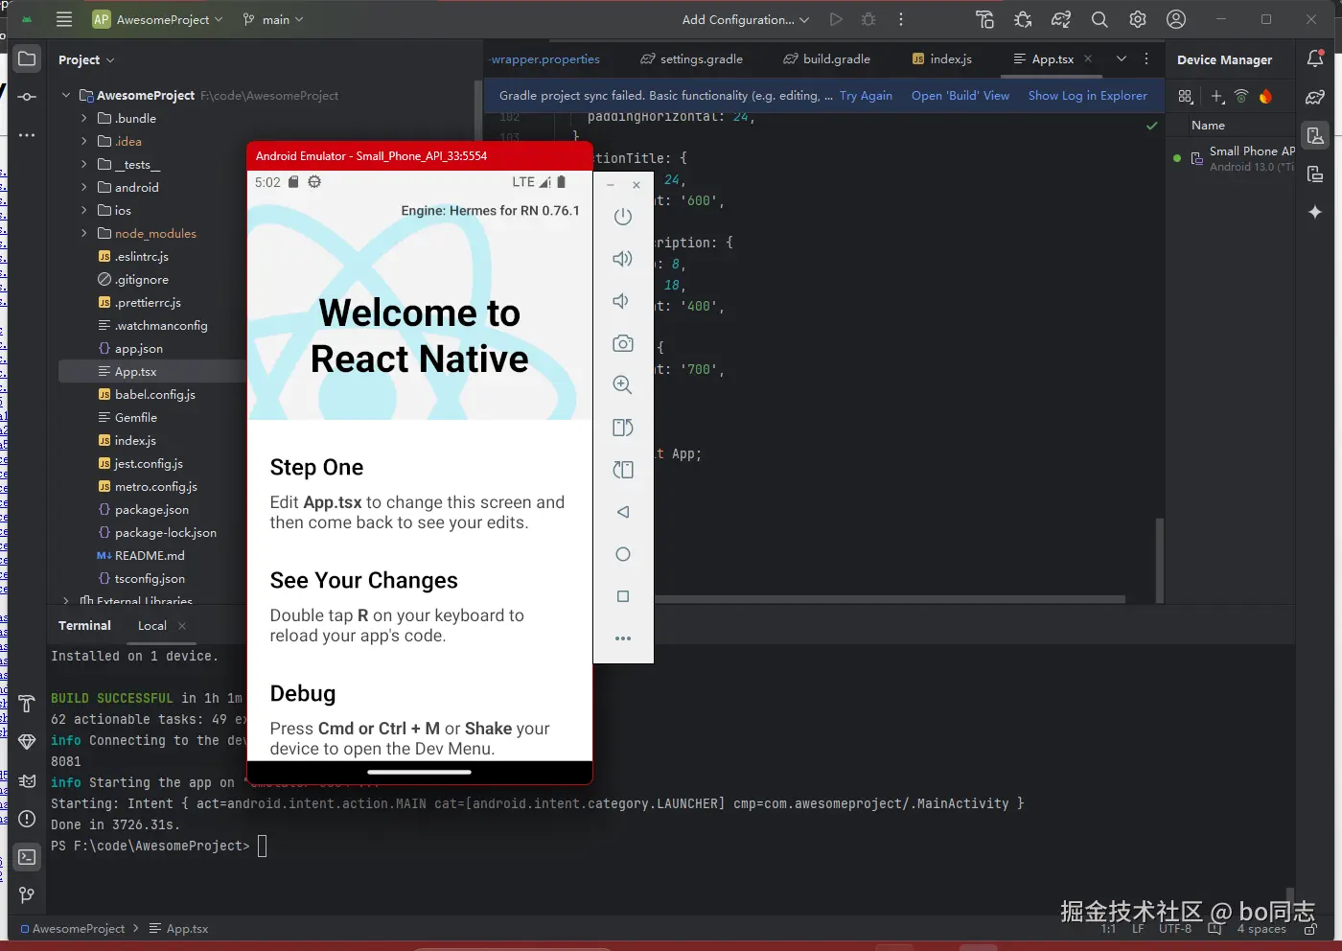The width and height of the screenshot is (1342, 951).
Task: Open the Add Configuration dropdown
Action: 746,19
